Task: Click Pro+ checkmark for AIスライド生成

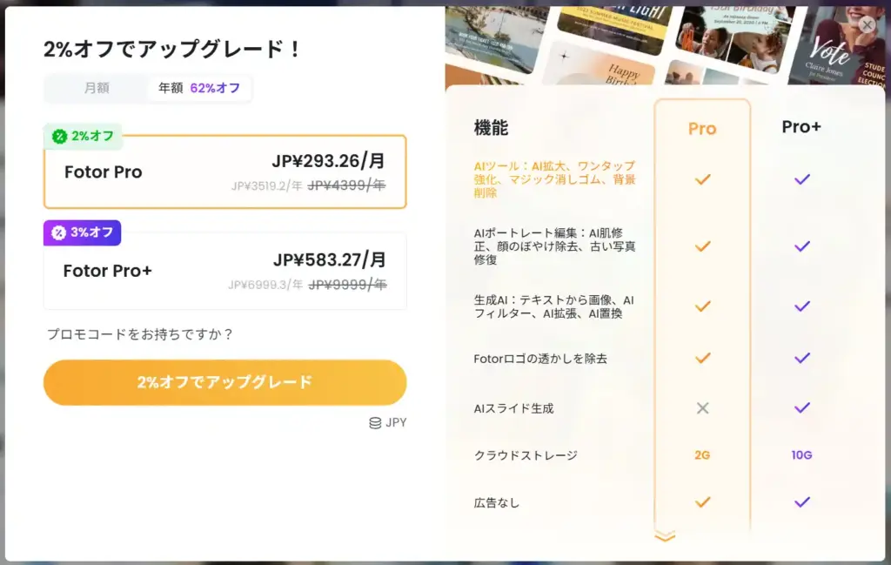Action: (801, 408)
